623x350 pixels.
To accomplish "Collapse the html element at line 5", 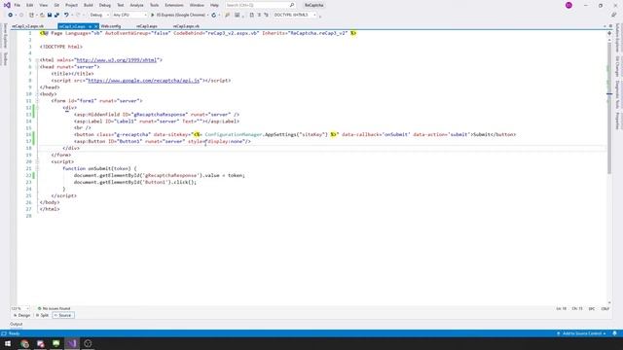I will pyautogui.click(x=37, y=60).
